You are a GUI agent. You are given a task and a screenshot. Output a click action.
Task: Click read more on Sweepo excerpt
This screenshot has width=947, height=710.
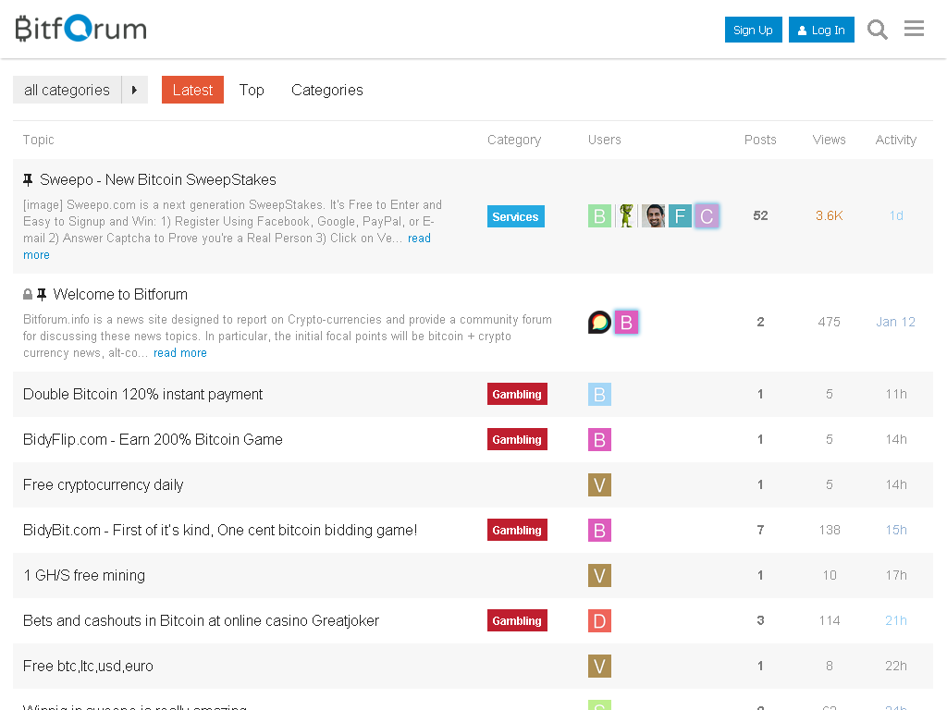(x=228, y=246)
